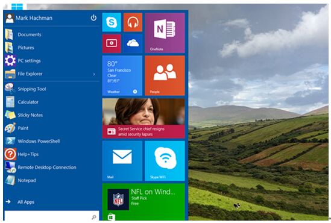The image size is (331, 223).
Task: Open the People tile
Action: pyautogui.click(x=165, y=75)
